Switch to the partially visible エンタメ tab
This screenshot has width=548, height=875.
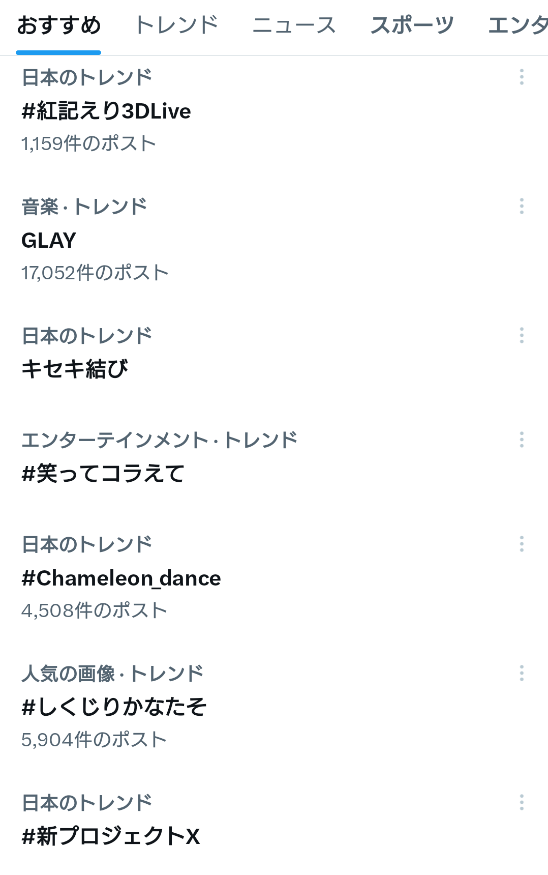[x=517, y=25]
